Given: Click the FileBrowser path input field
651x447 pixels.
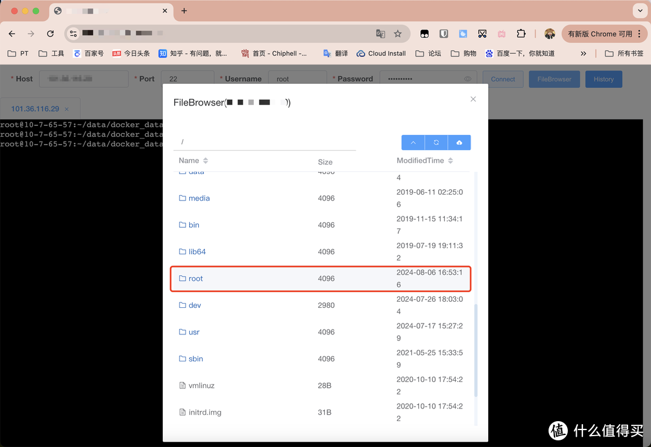Looking at the screenshot, I should point(265,142).
